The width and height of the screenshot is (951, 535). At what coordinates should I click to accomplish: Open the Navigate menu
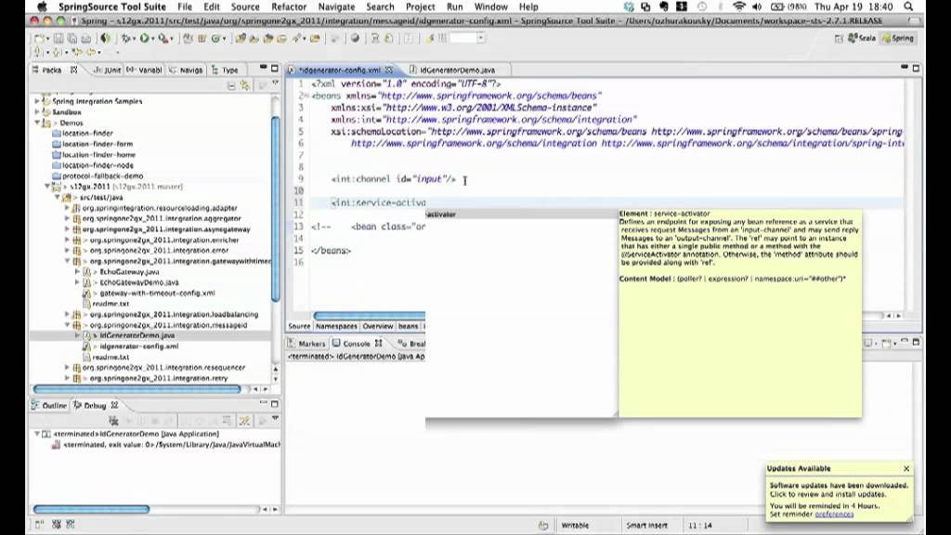(x=336, y=7)
